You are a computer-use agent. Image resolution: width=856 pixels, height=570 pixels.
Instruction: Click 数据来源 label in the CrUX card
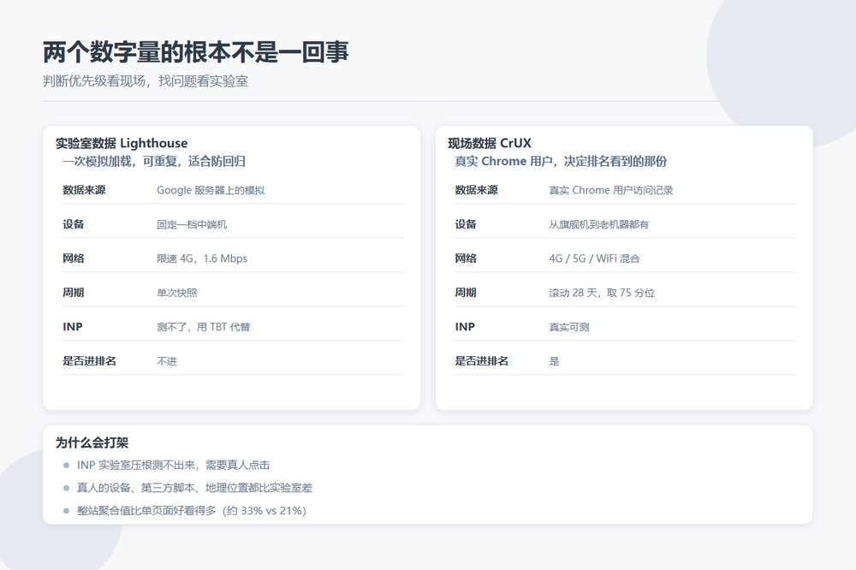[477, 190]
